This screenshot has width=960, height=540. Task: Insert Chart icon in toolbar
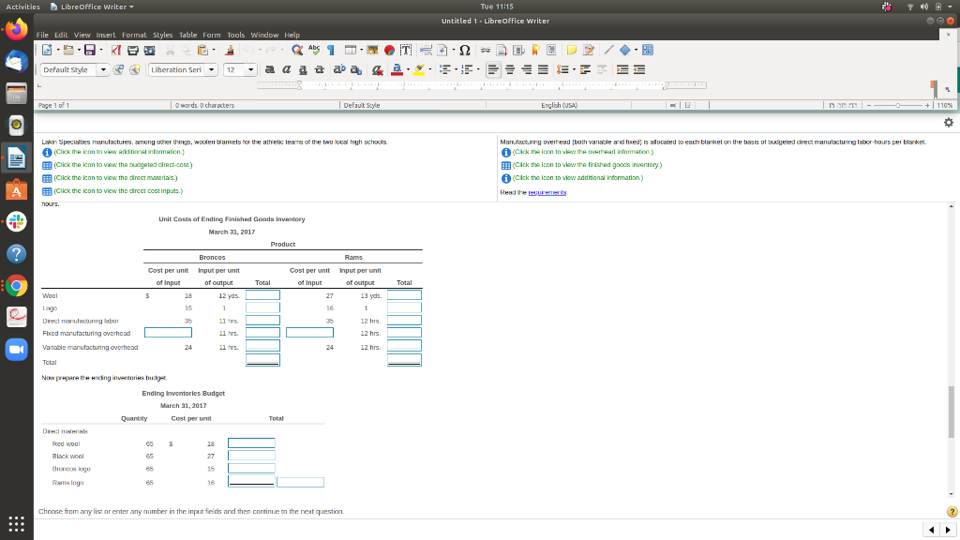coord(389,51)
